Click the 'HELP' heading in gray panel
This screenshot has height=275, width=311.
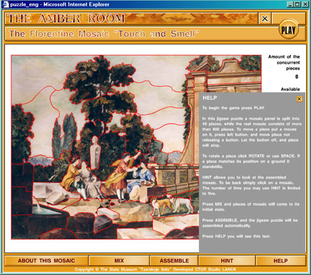click(210, 98)
